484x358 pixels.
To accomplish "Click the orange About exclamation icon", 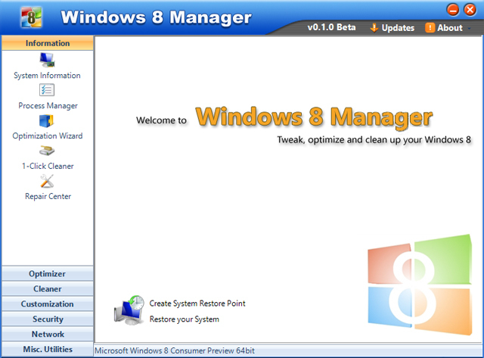I will point(430,28).
